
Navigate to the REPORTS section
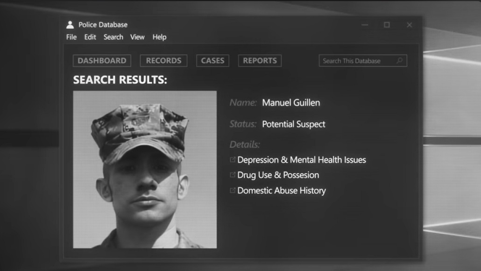pyautogui.click(x=260, y=61)
